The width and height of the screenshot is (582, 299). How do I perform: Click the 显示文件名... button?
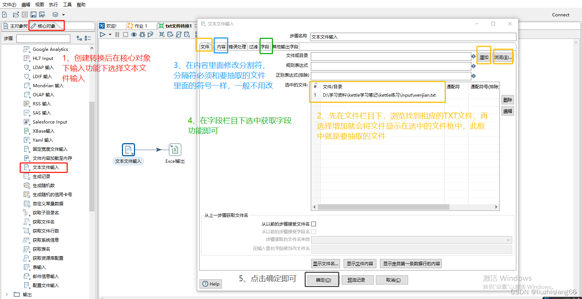click(325, 264)
